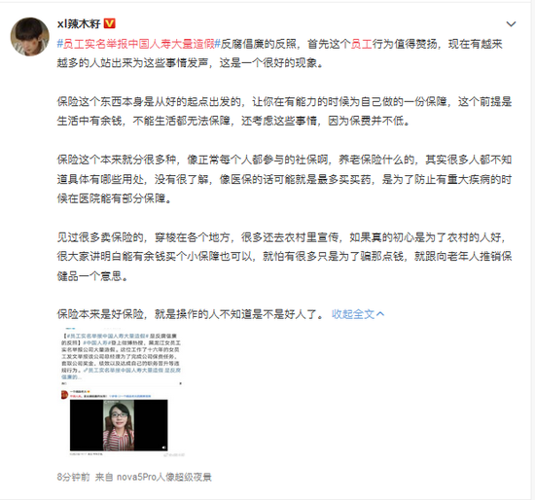Click the orange verified V badge

pyautogui.click(x=110, y=23)
